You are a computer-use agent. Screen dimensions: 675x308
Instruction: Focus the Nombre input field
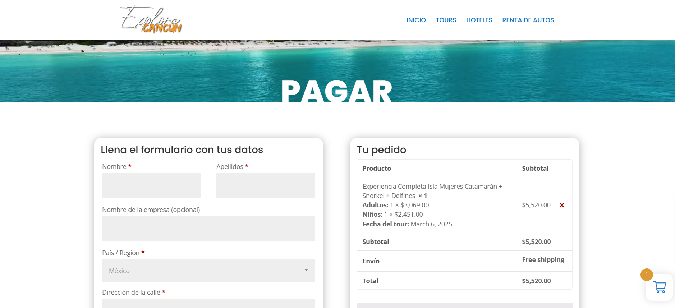tap(151, 185)
